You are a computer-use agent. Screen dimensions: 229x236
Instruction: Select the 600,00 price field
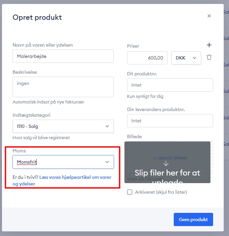(x=147, y=58)
